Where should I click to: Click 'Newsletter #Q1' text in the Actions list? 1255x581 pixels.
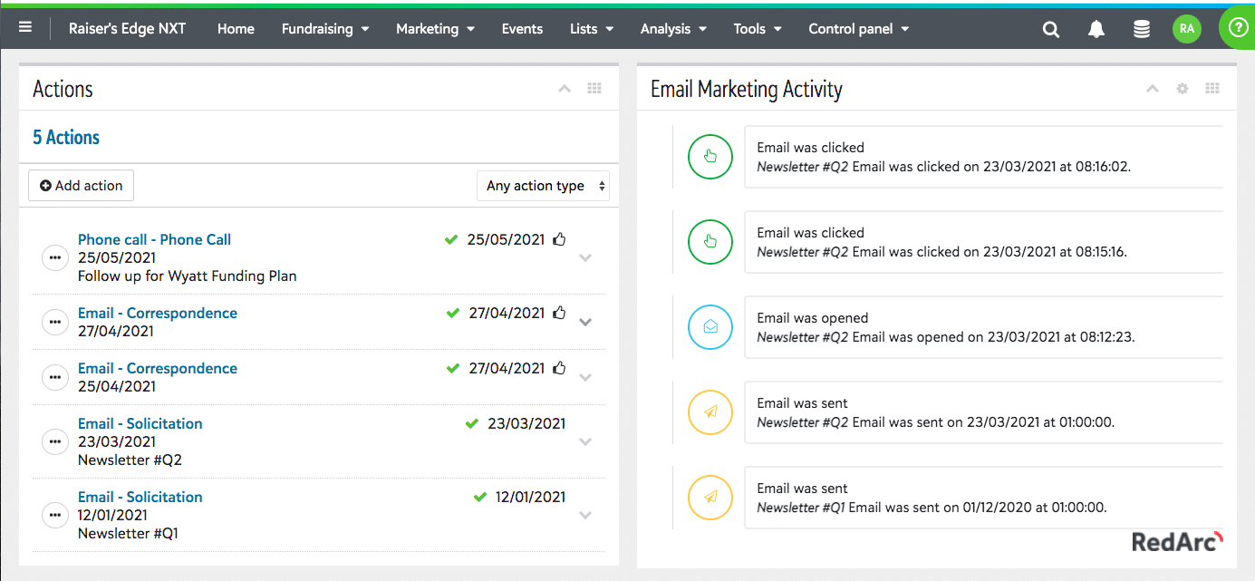coord(128,533)
